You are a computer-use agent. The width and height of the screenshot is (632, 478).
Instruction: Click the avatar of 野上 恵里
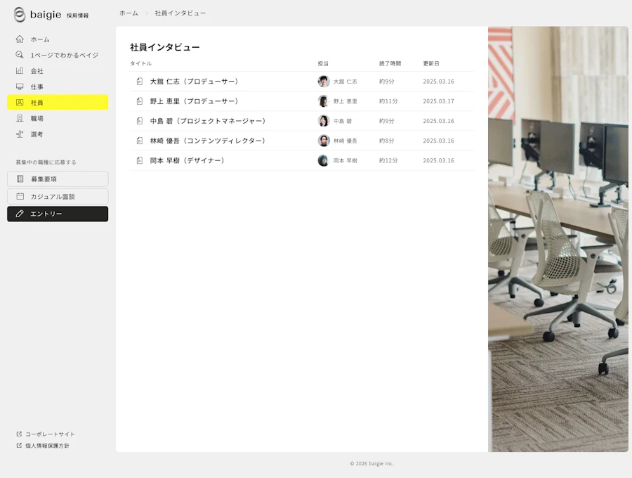click(323, 101)
